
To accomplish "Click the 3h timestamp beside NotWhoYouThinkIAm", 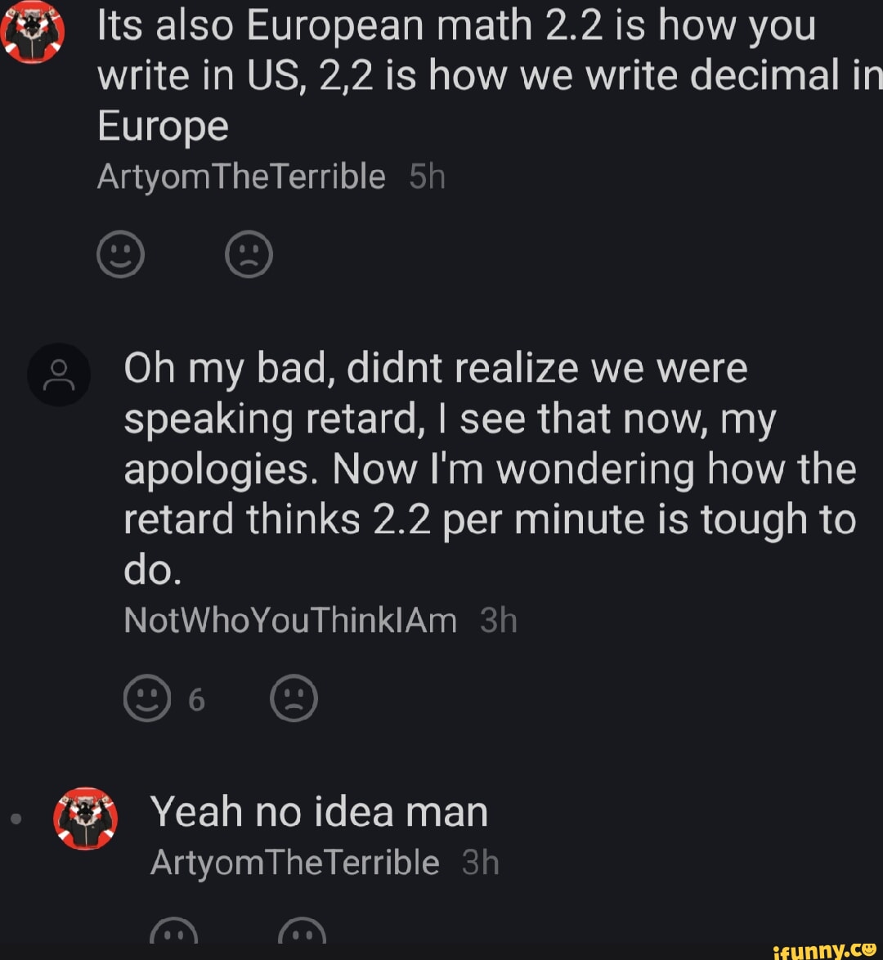I will click(x=498, y=621).
